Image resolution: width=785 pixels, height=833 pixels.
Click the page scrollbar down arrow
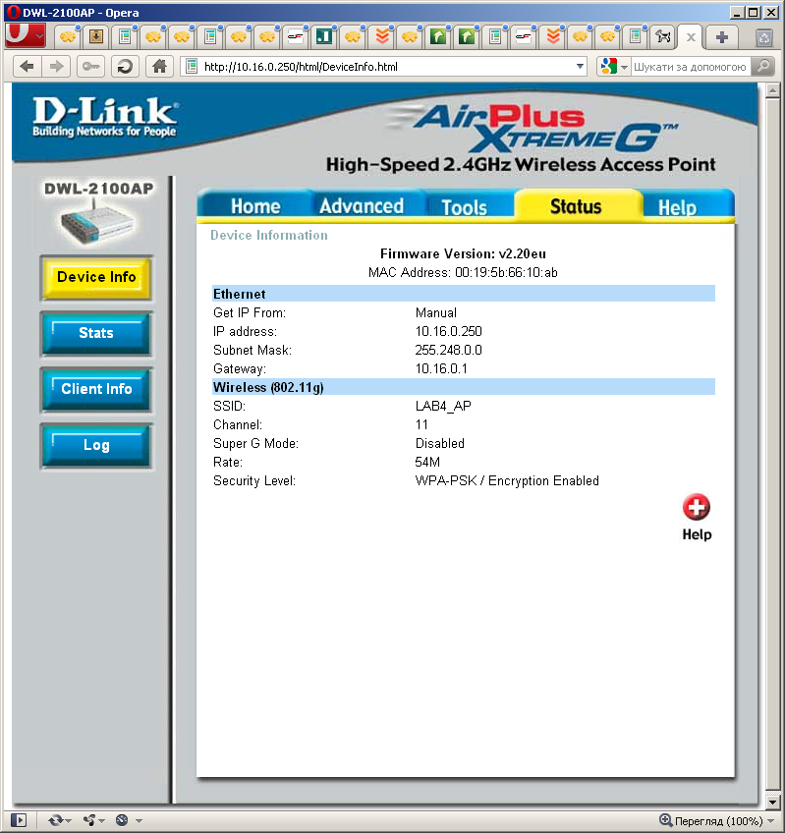(x=772, y=802)
